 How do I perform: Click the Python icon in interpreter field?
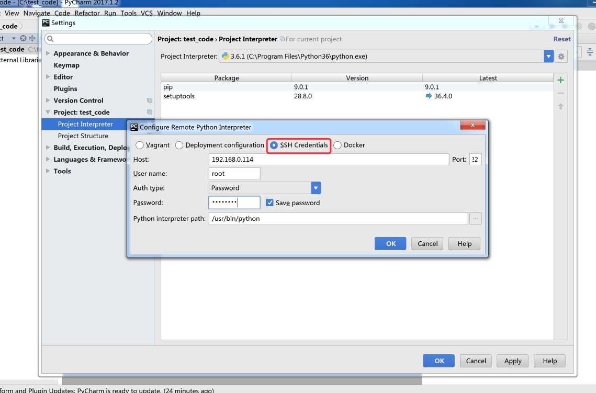coord(225,56)
